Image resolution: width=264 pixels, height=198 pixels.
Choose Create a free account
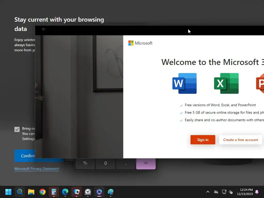pos(241,140)
